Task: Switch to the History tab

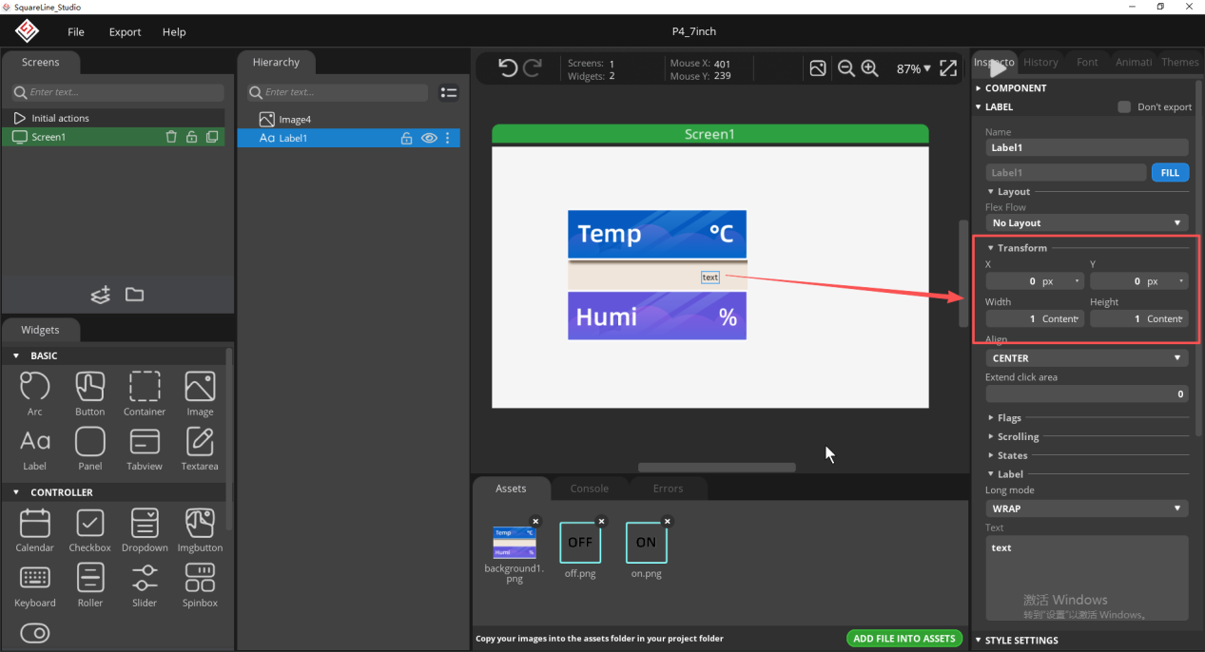Action: click(x=1040, y=62)
